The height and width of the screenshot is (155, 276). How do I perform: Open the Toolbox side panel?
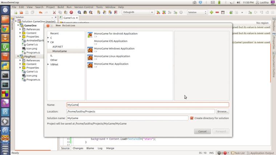tap(274, 24)
